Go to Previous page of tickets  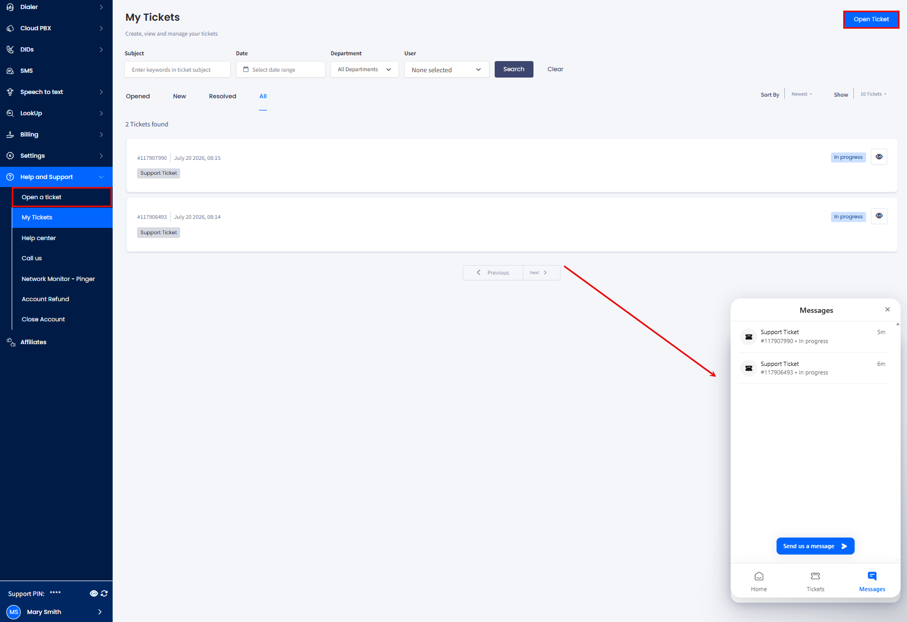(x=493, y=272)
